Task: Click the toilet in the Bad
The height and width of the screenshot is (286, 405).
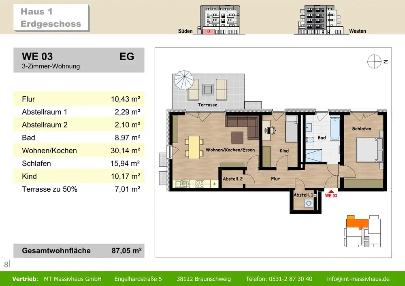Action: 310,139
